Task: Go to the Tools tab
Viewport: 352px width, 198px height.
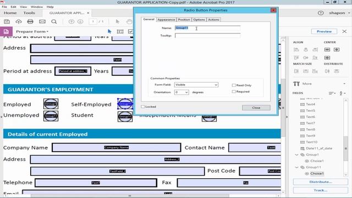Action: point(29,13)
